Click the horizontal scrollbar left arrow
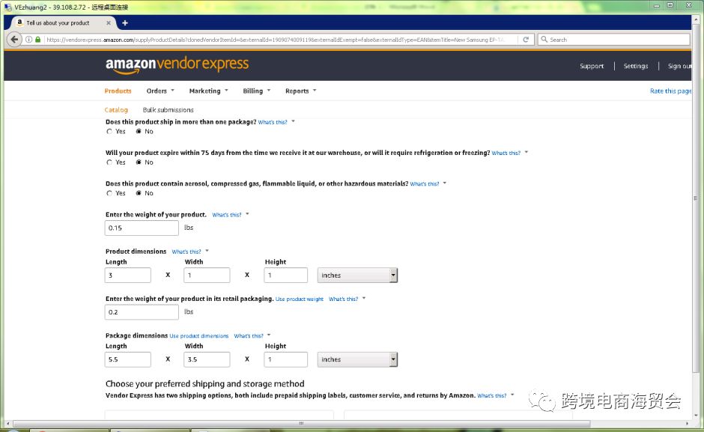Screen dimensions: 704x432 coord(7,424)
